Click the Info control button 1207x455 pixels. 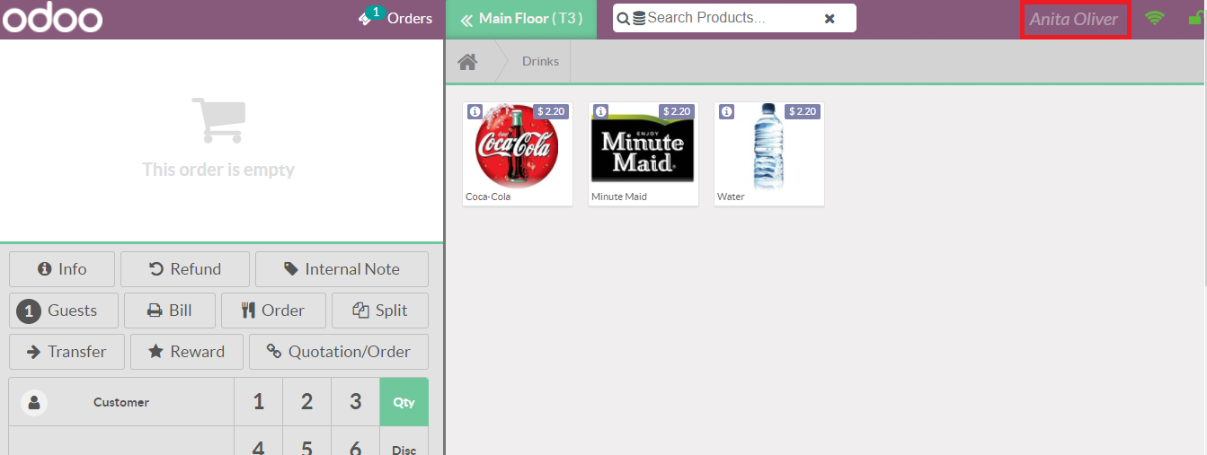click(x=62, y=269)
